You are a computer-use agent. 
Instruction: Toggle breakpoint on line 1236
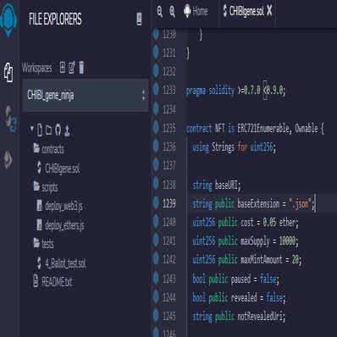tap(156, 146)
